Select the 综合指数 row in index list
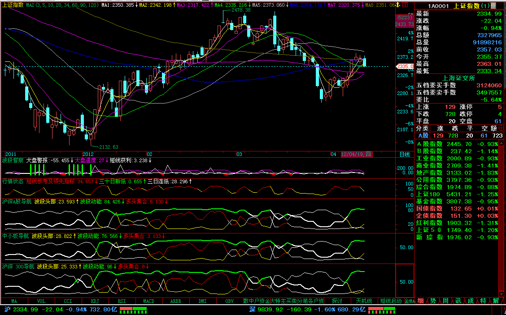 point(457,187)
